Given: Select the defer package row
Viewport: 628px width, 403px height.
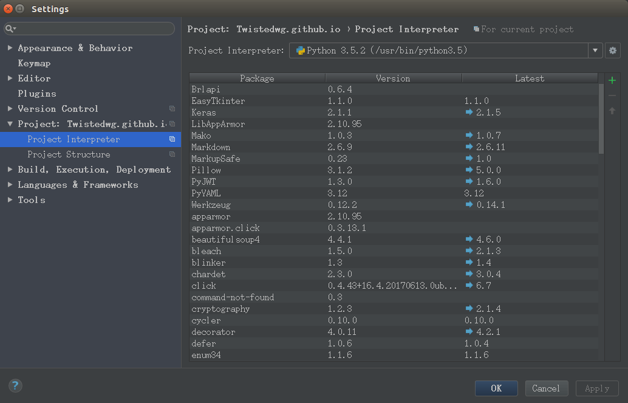Looking at the screenshot, I should click(x=394, y=343).
